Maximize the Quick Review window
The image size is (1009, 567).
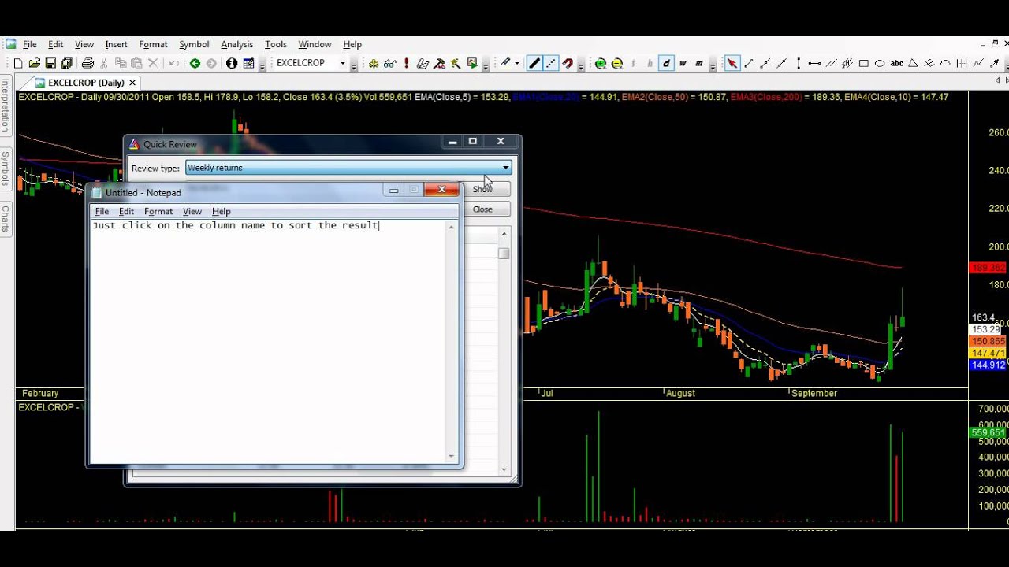pos(473,142)
